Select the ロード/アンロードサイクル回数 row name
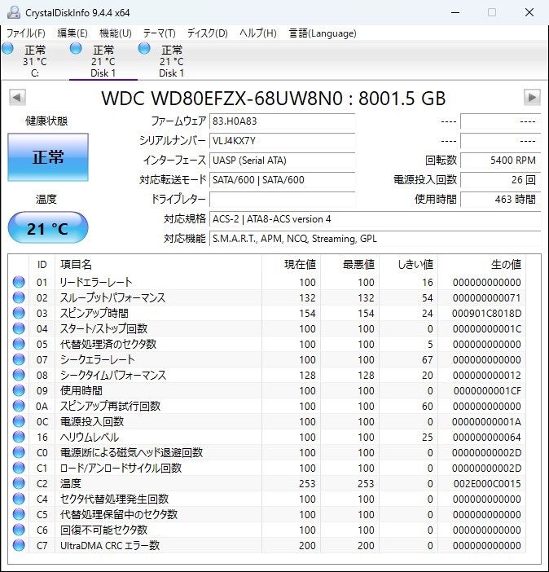Viewport: 549px width, 572px height. [x=121, y=468]
